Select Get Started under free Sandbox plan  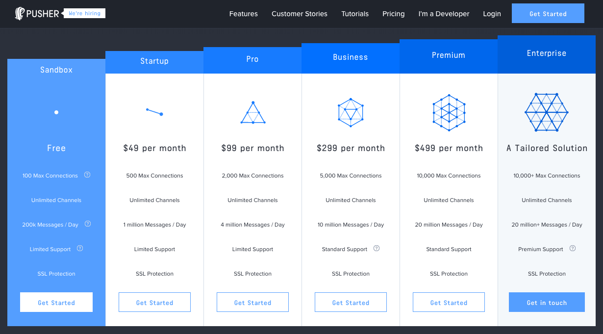(56, 303)
